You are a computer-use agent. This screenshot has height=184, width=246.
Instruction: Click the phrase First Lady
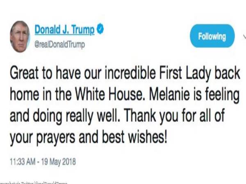click(x=185, y=74)
